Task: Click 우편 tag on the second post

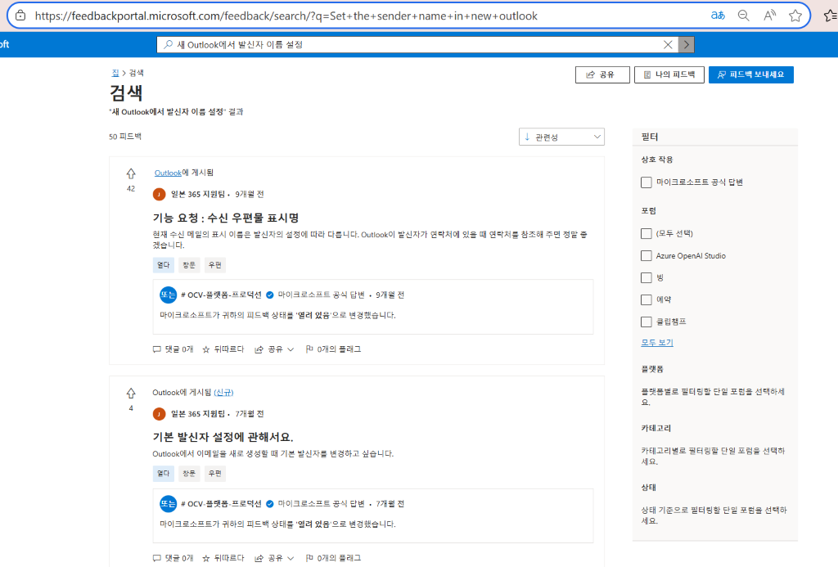Action: (215, 474)
